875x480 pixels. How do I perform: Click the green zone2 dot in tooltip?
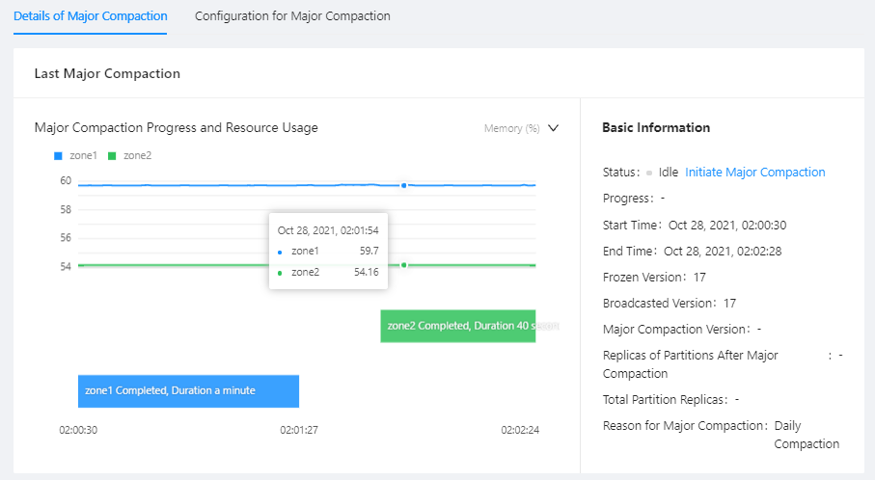pos(280,273)
